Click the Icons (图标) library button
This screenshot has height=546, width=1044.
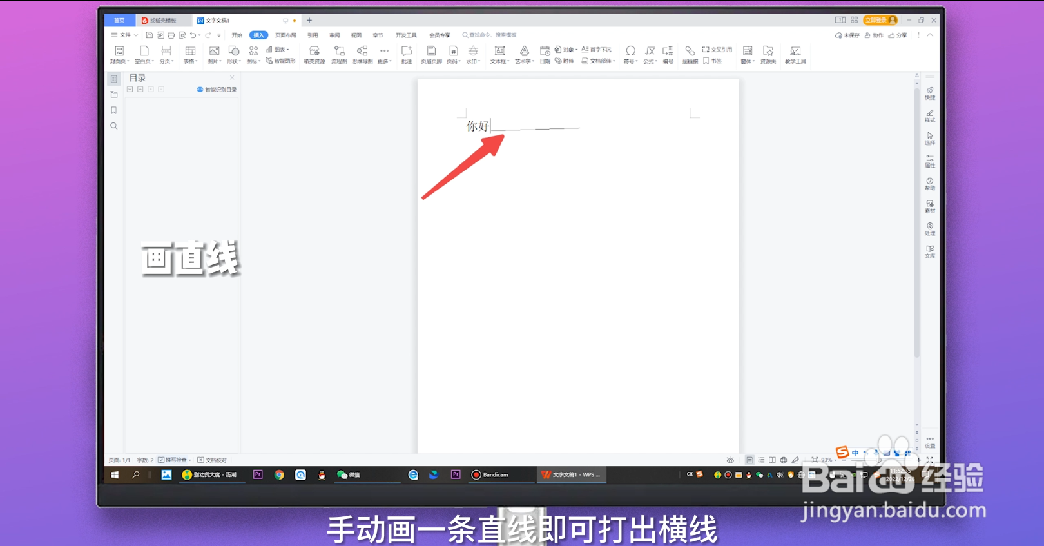[x=253, y=55]
